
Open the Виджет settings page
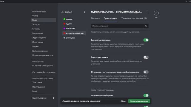click(x=44, y=46)
